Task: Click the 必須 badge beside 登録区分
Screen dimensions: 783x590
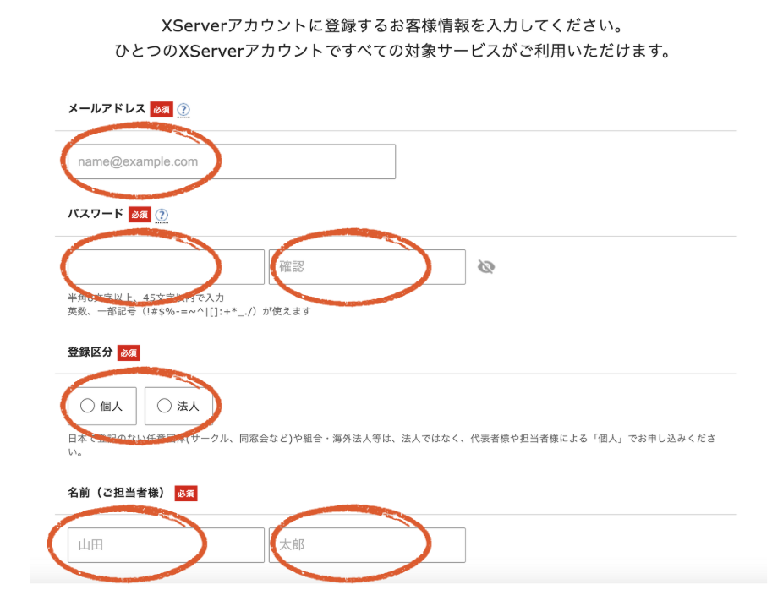Action: (x=129, y=352)
